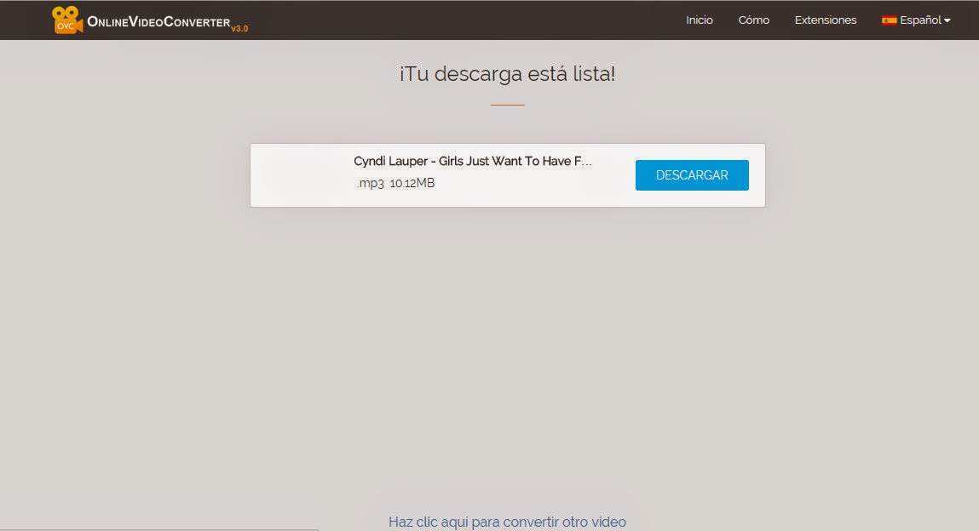
Task: Click the '¡Tu descarga está lista!' heading
Action: (x=508, y=73)
